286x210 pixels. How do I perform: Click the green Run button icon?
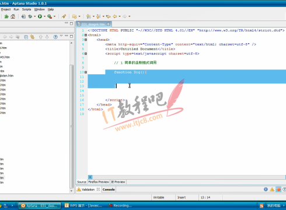(x=40, y=16)
